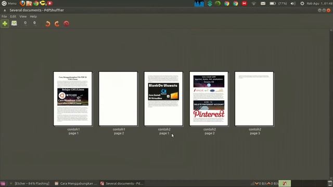The image size is (333, 187).
Task: Click the red delete pages icon
Action: click(x=66, y=23)
